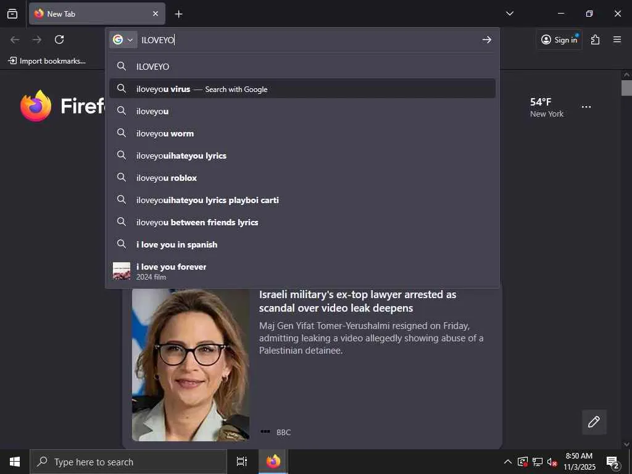This screenshot has height=474, width=632.
Task: Reload the current page
Action: 59,39
